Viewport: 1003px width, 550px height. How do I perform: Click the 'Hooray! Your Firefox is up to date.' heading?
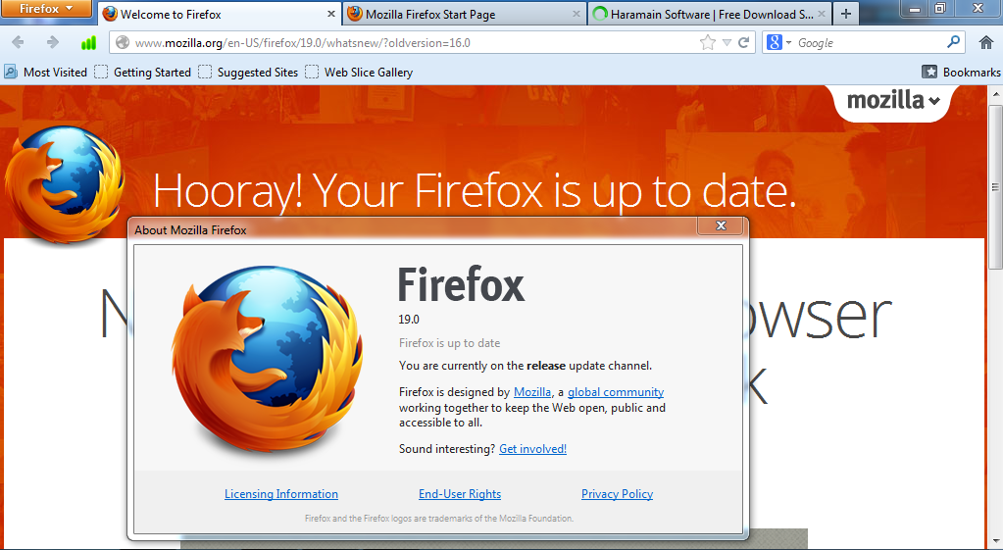475,192
